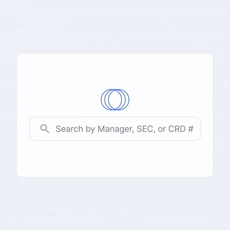The height and width of the screenshot is (230, 230).
Task: Click the word "Search" in the placeholder
Action: point(66,129)
